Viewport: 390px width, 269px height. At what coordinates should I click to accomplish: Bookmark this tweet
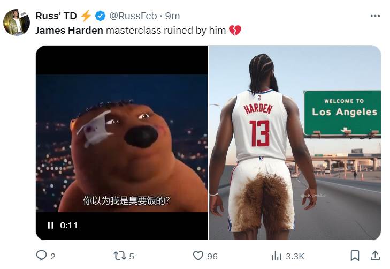(x=355, y=256)
